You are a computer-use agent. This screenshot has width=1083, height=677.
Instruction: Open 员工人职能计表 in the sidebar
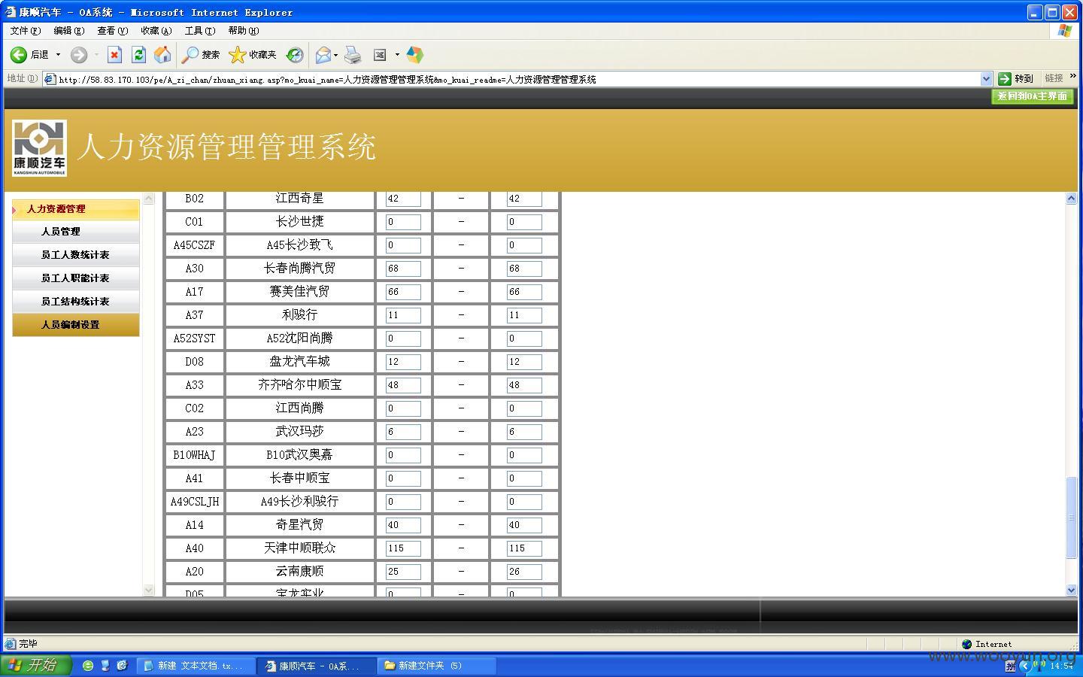point(75,278)
